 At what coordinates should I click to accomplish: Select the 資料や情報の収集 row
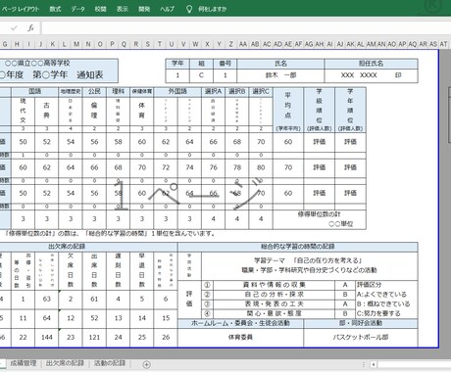point(274,285)
